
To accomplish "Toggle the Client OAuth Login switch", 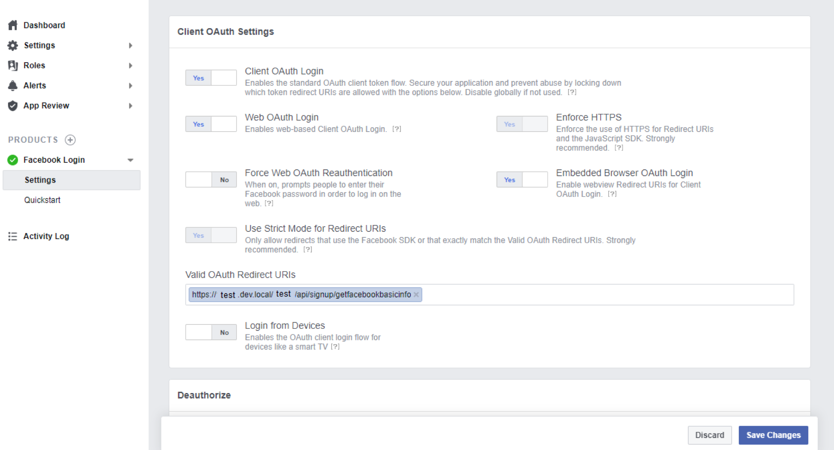I will pos(211,78).
